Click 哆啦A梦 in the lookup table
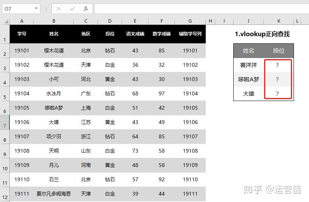 coord(248,80)
